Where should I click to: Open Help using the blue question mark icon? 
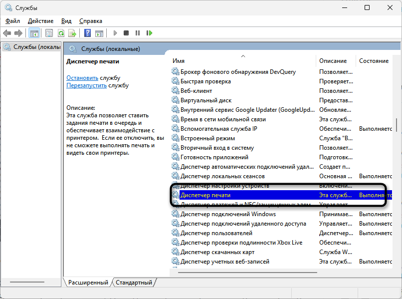87,33
